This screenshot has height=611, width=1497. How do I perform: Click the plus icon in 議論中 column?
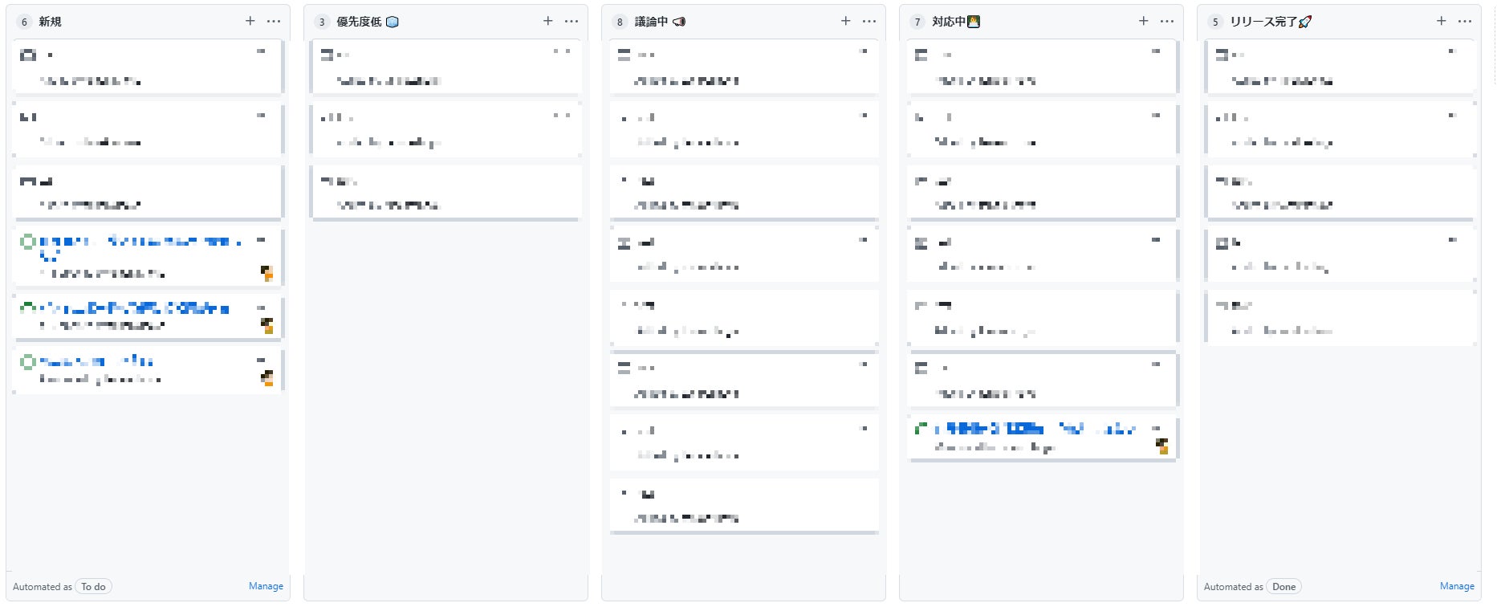846,21
